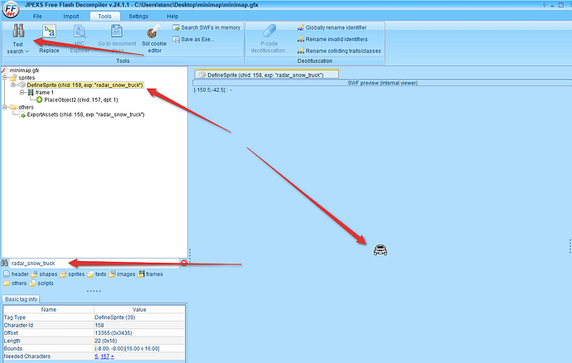Select PlaceObject2 chid 157 item

click(x=81, y=100)
